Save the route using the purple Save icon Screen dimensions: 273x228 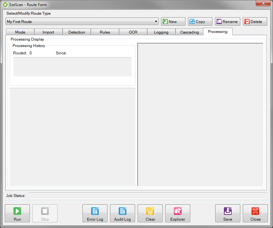(x=228, y=211)
